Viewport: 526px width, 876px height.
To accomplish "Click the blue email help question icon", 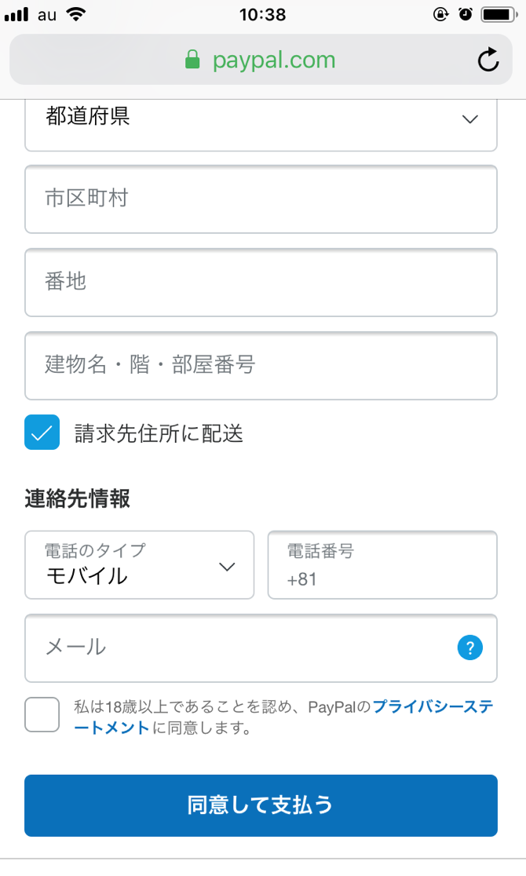I will (x=469, y=648).
